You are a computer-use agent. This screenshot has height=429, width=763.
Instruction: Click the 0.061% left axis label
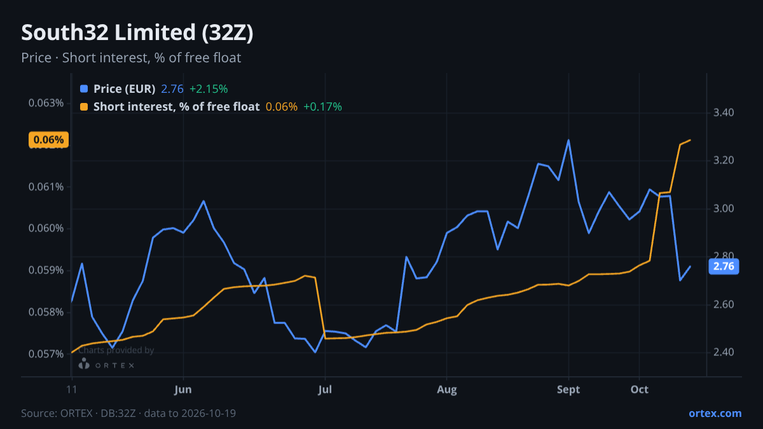46,187
